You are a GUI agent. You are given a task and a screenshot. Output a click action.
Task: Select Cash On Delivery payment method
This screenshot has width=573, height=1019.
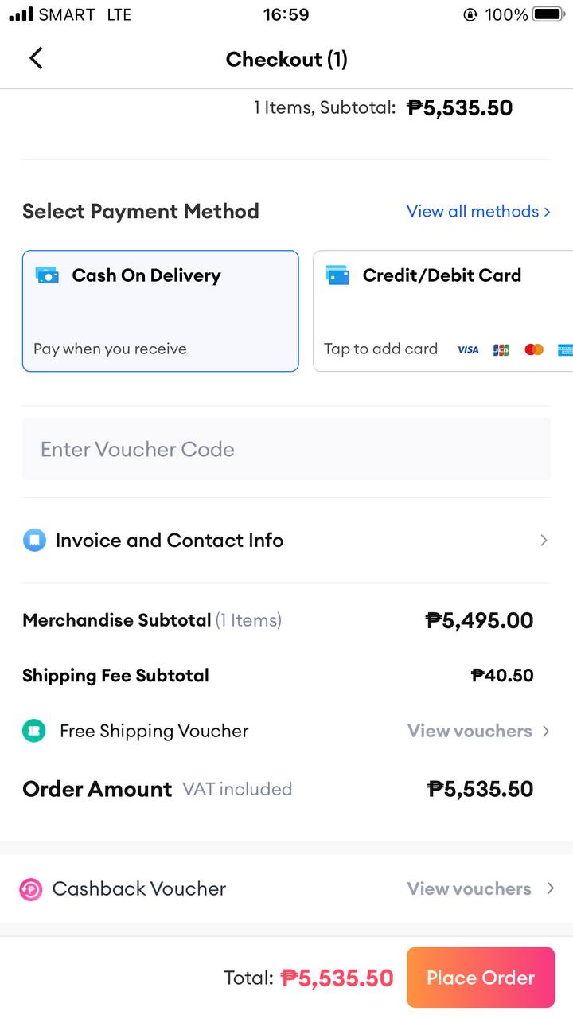click(x=160, y=311)
